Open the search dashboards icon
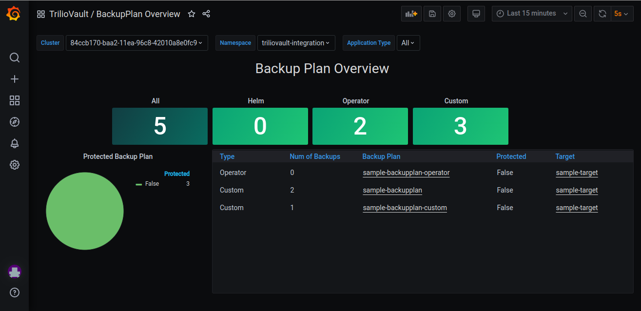This screenshot has height=311, width=641. [15, 58]
